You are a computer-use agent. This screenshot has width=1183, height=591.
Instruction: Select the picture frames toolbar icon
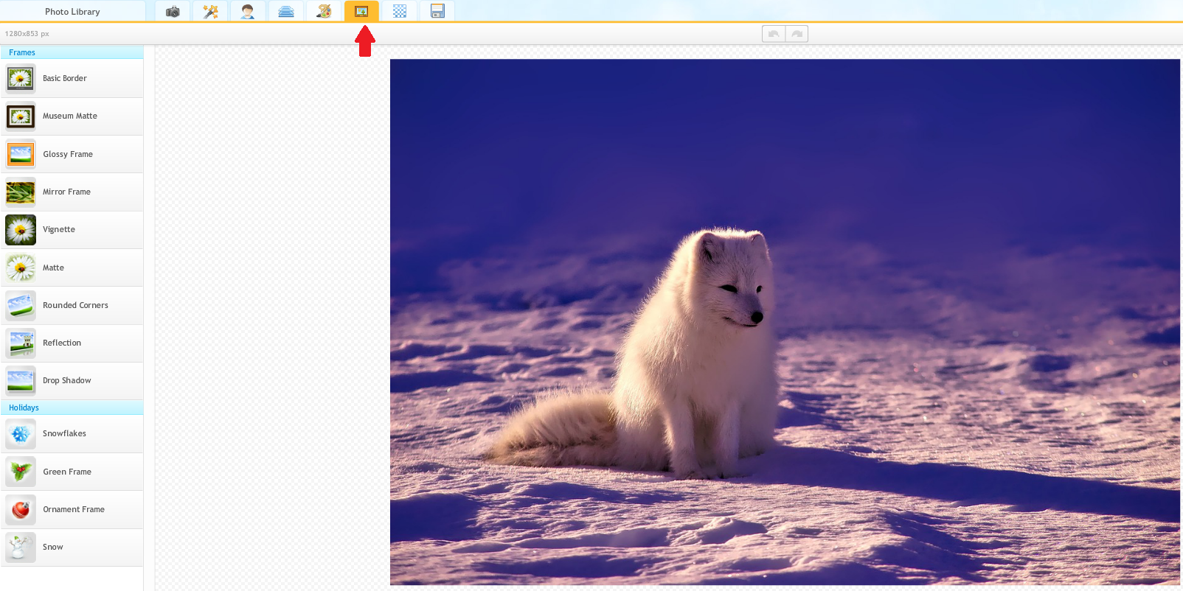361,12
